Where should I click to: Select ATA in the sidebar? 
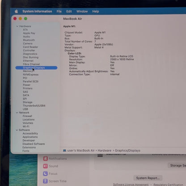point(25,30)
